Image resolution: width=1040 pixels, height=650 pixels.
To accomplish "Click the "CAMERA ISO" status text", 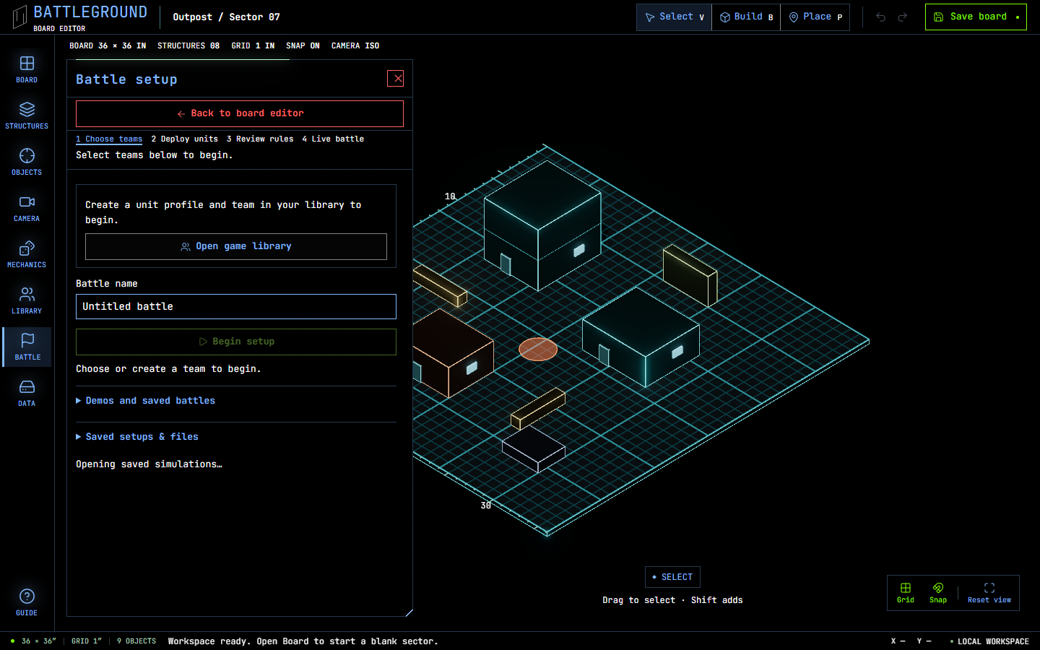I will click(355, 45).
